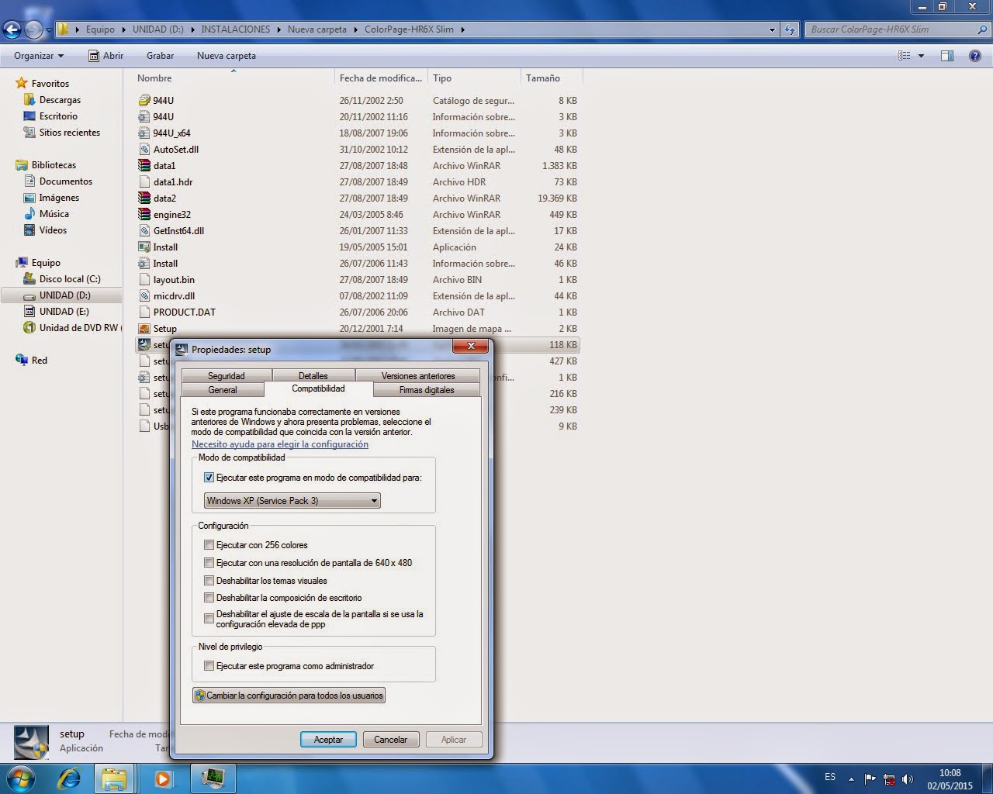
Task: Sort by Fecha de modificación column header
Action: click(x=381, y=78)
